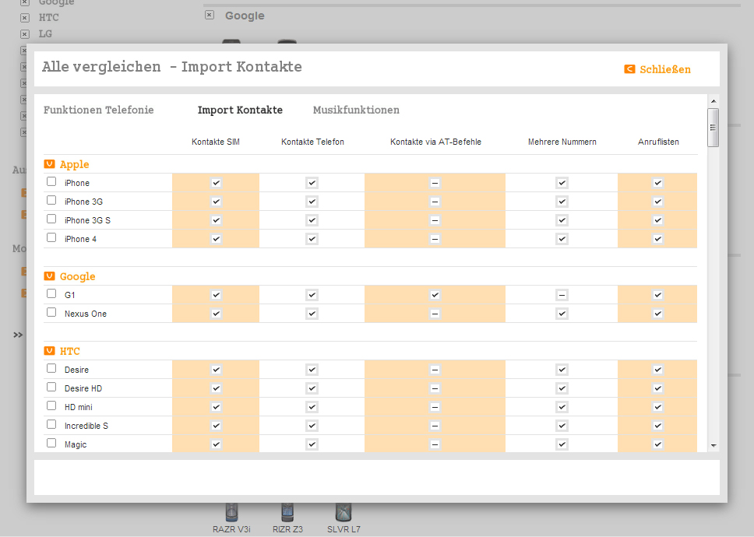This screenshot has height=537, width=754.
Task: Collapse the Apple group arrow icon
Action: click(49, 164)
